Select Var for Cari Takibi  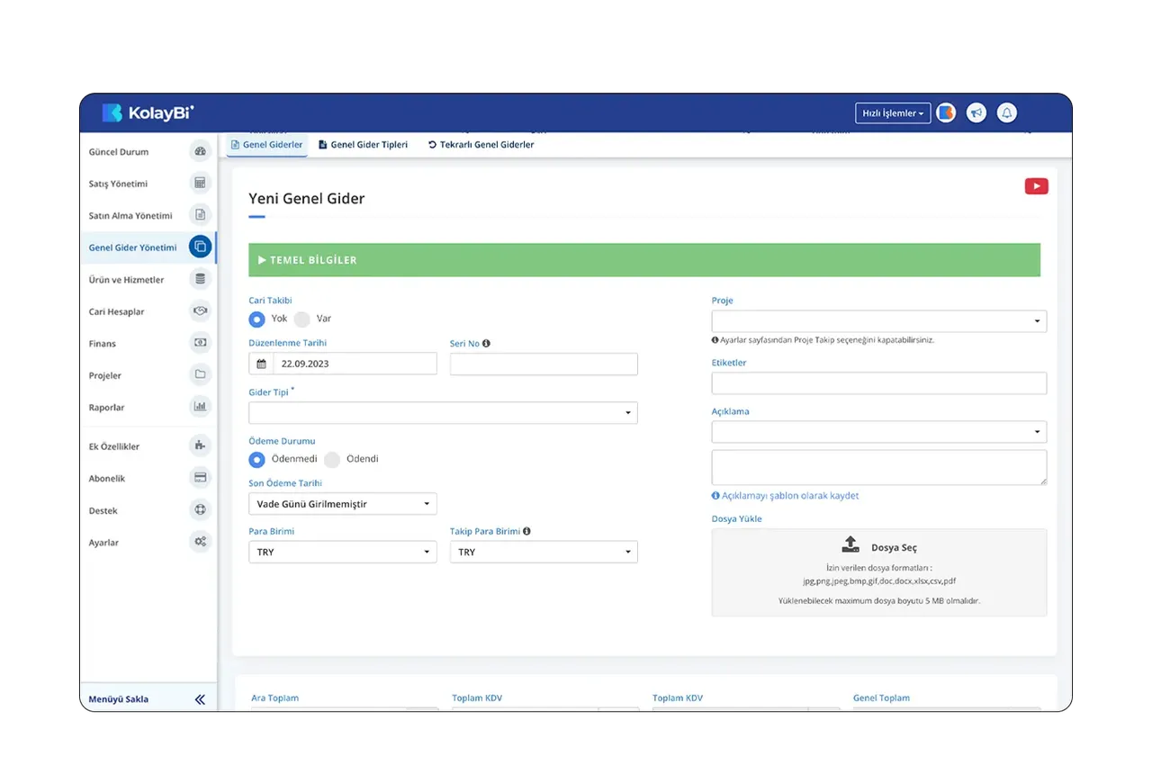301,319
